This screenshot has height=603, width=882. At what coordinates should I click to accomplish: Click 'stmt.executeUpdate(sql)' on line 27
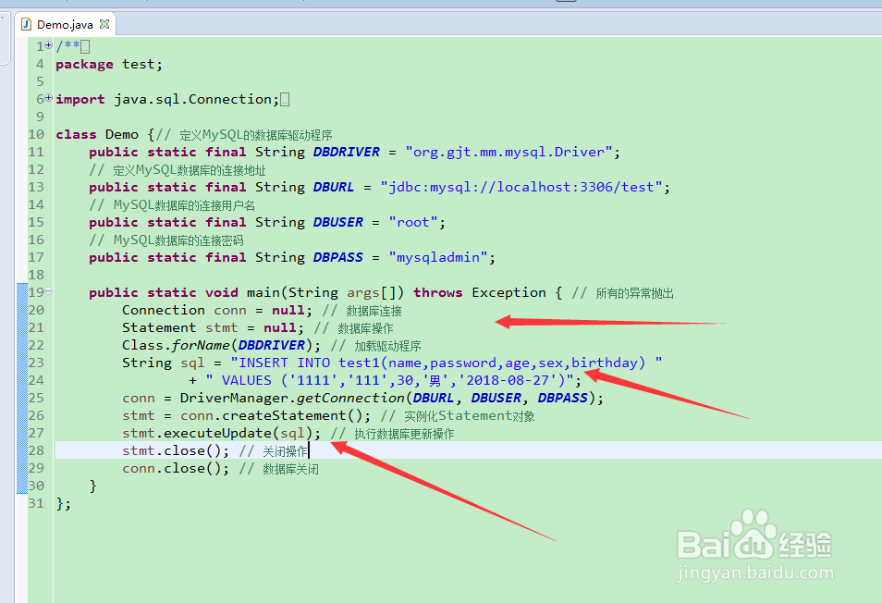tap(217, 433)
